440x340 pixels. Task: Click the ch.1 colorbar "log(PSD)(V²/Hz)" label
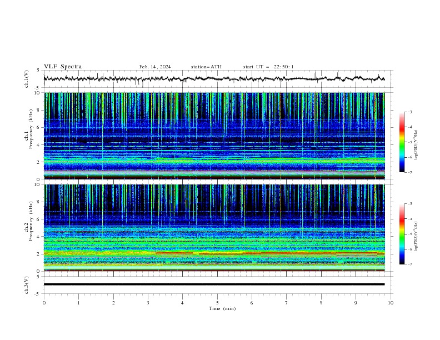(416, 145)
